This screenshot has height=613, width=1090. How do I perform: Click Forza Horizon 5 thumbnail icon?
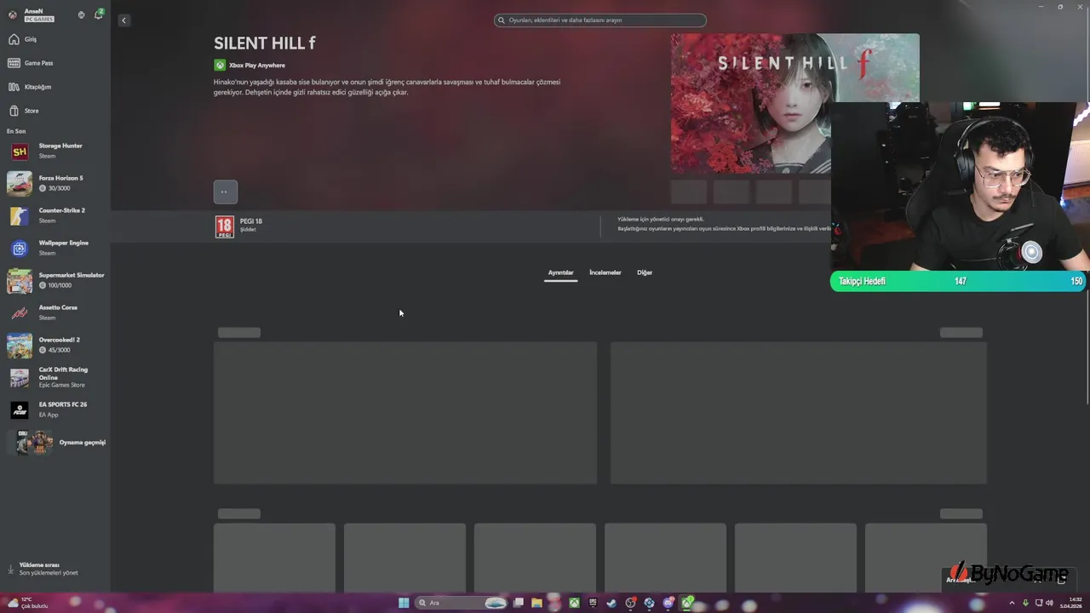point(20,183)
